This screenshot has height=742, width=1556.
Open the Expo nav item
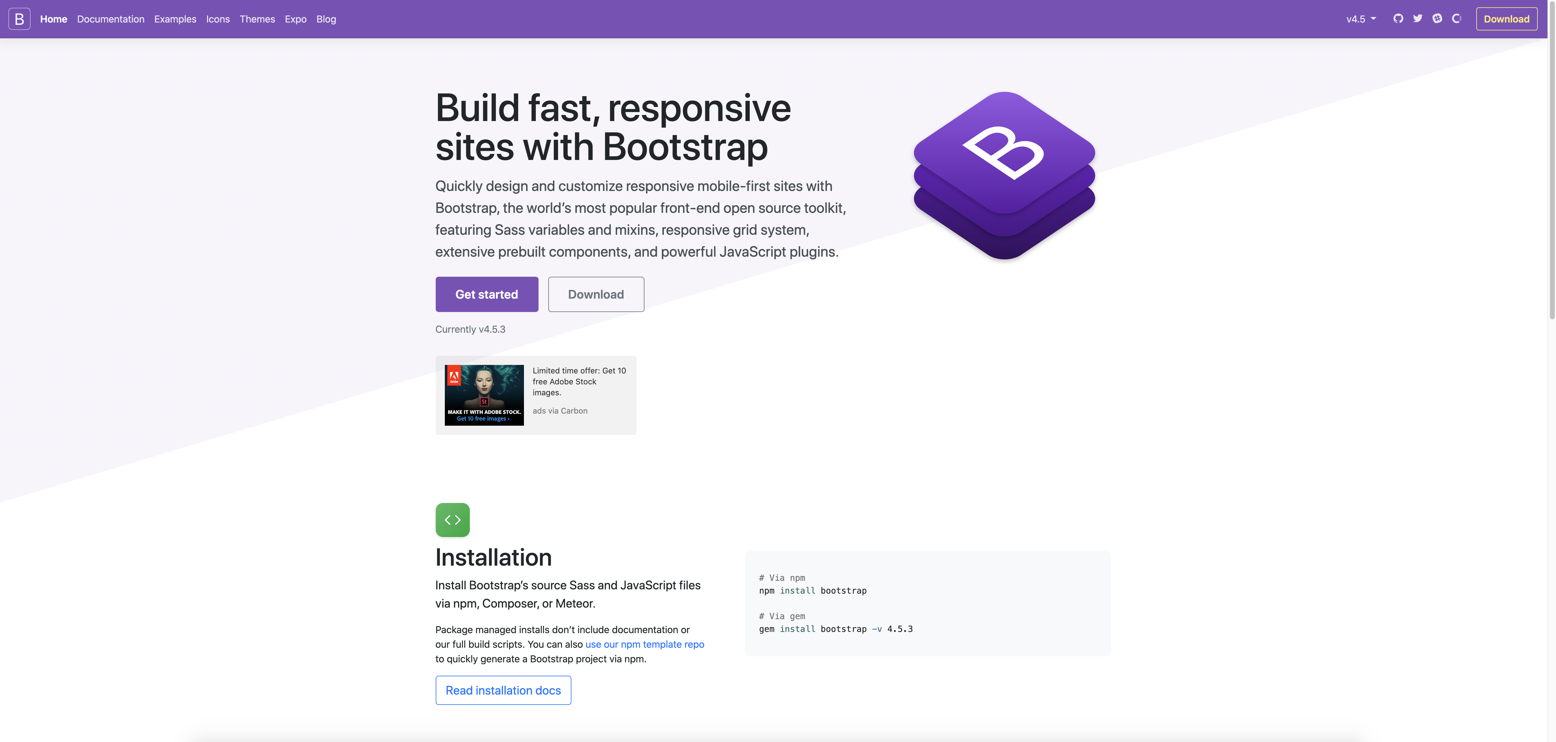[295, 19]
